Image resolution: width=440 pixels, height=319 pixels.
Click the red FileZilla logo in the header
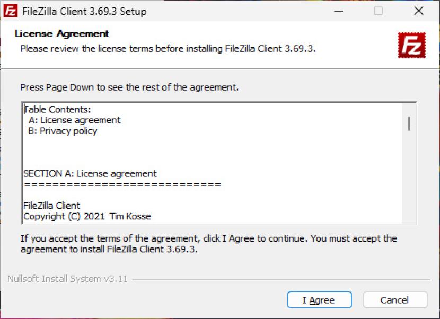click(x=412, y=45)
